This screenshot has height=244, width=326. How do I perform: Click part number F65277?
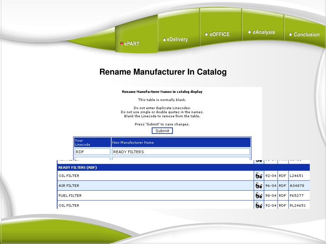297,195
